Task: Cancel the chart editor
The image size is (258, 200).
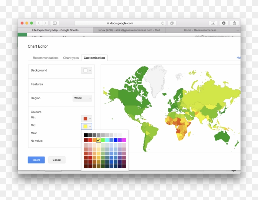Action: (x=57, y=160)
